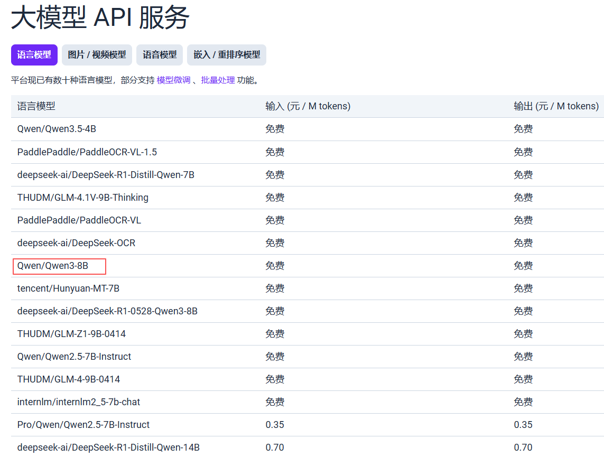Select the Qwen/Qwen3-8B model name

click(53, 266)
